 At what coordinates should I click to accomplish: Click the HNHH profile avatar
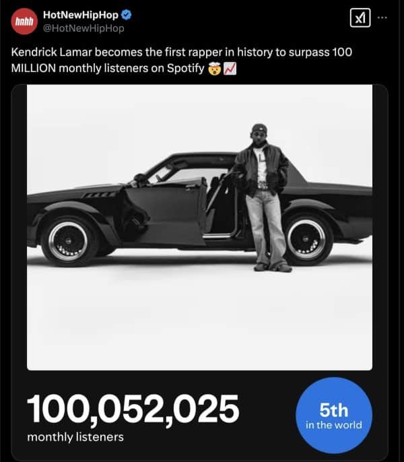[x=25, y=22]
